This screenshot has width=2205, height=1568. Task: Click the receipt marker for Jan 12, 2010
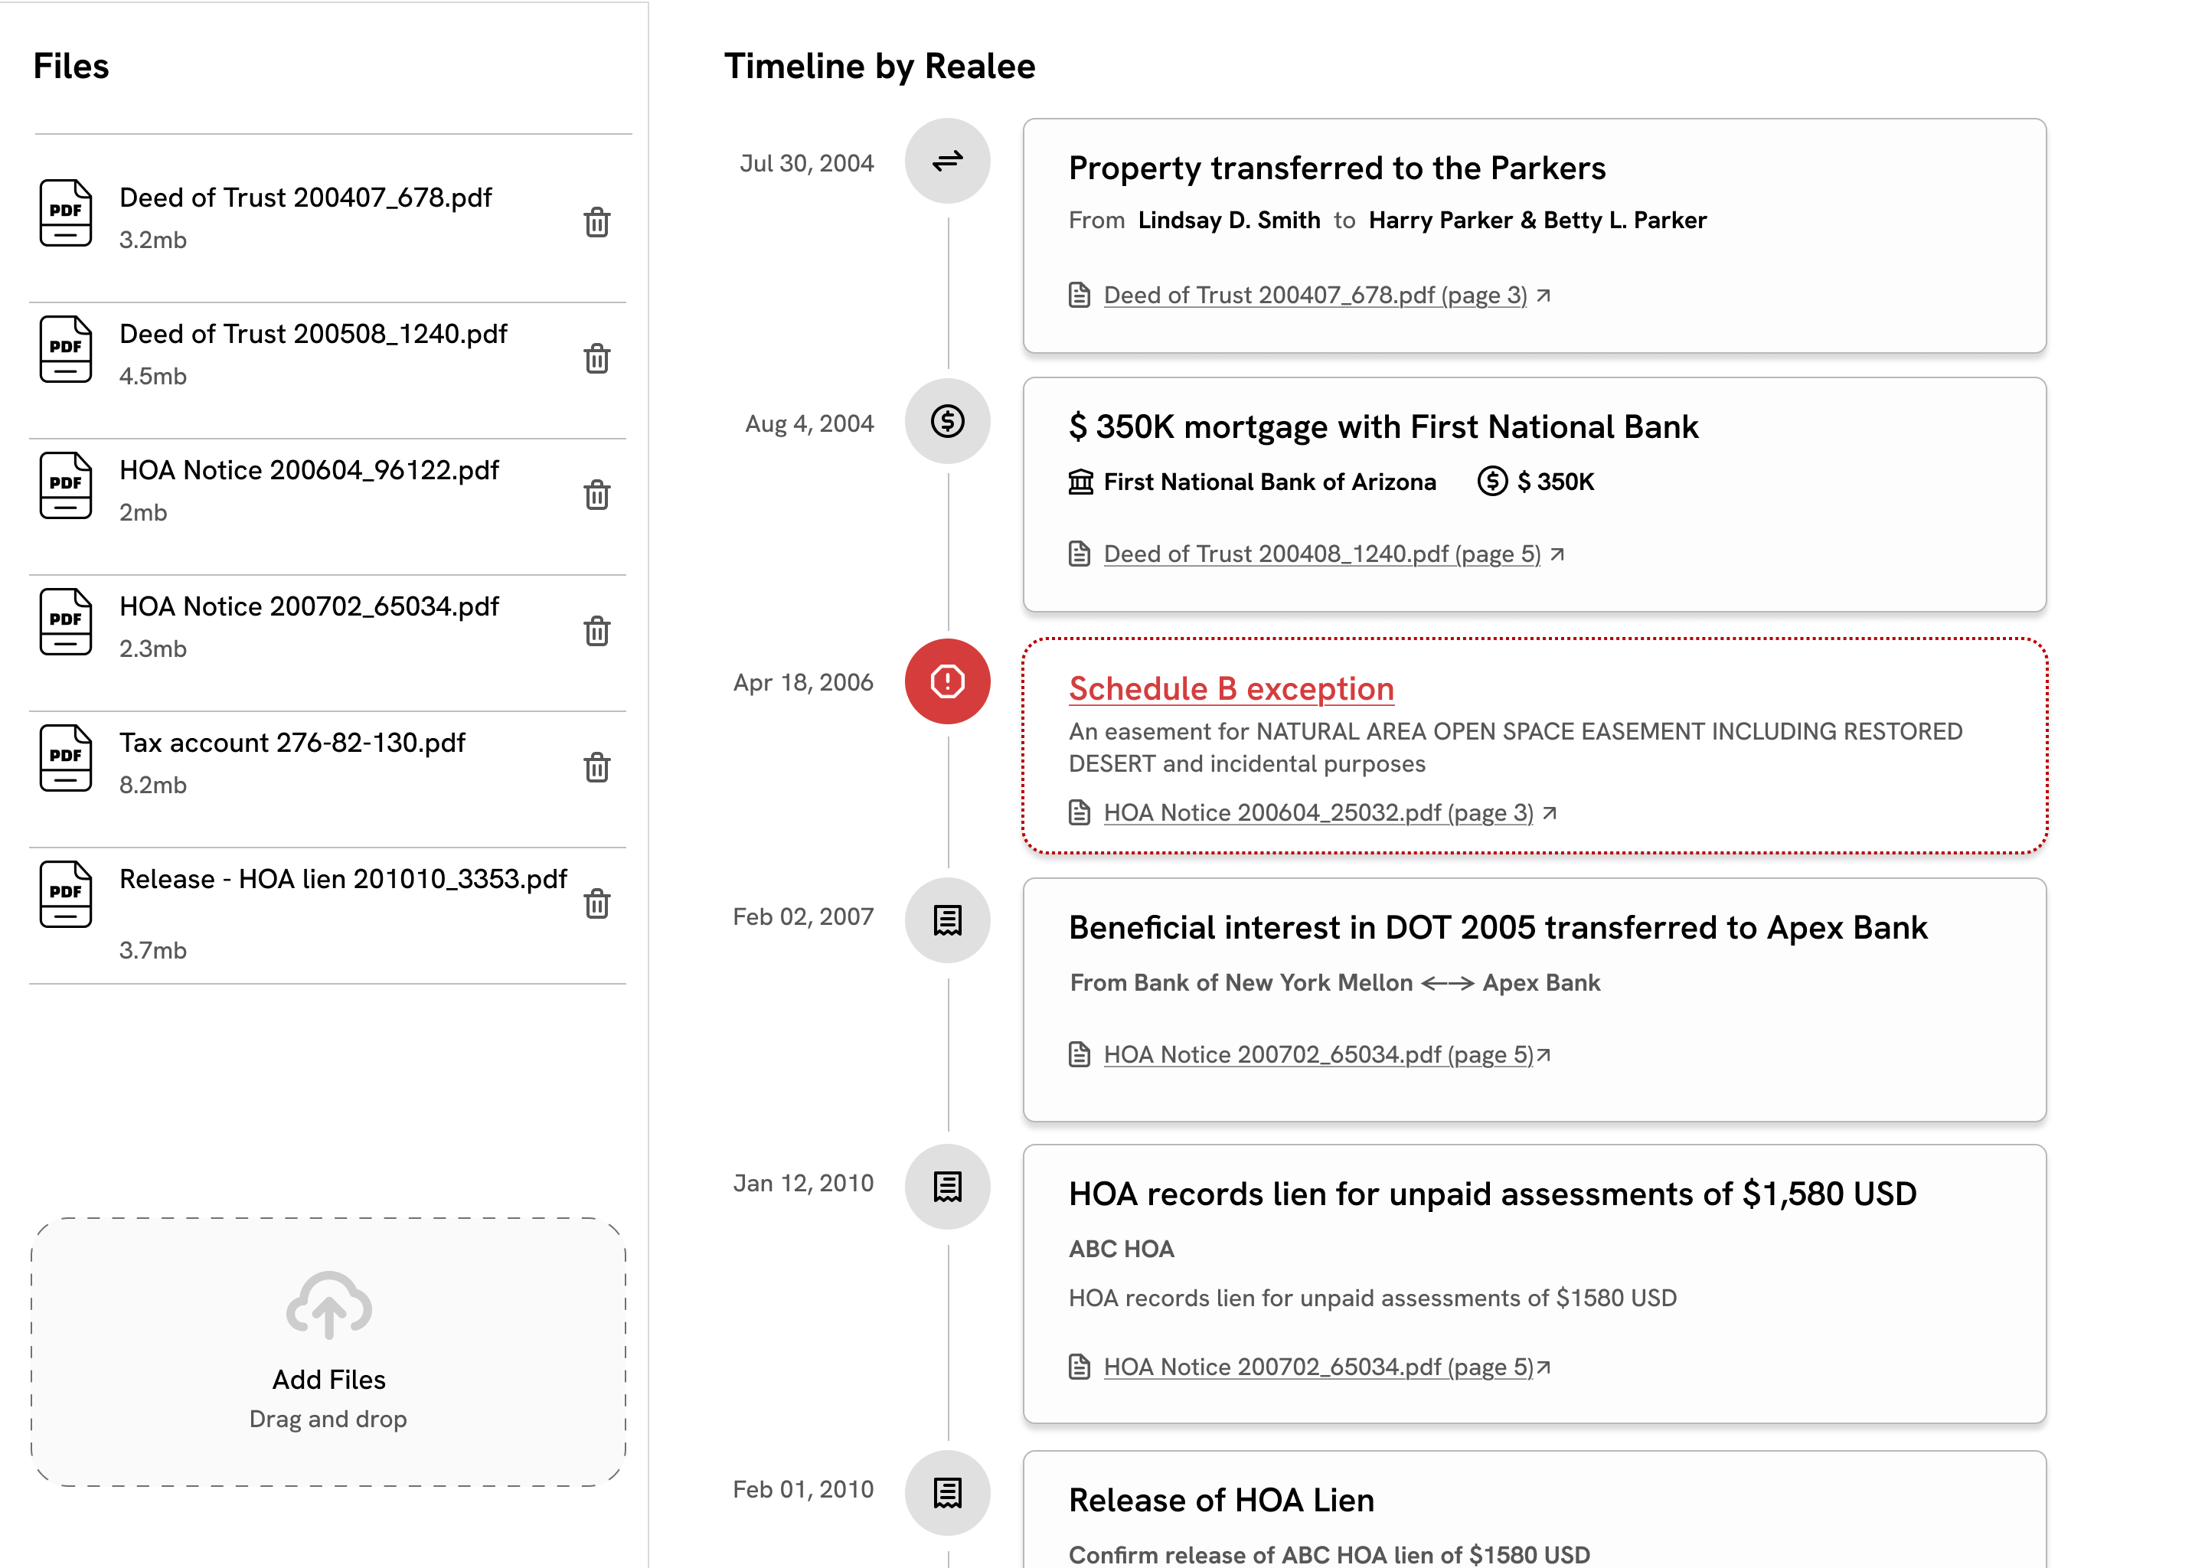point(947,1187)
